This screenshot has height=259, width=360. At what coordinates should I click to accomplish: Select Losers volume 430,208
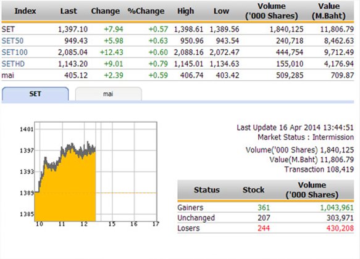pos(340,228)
